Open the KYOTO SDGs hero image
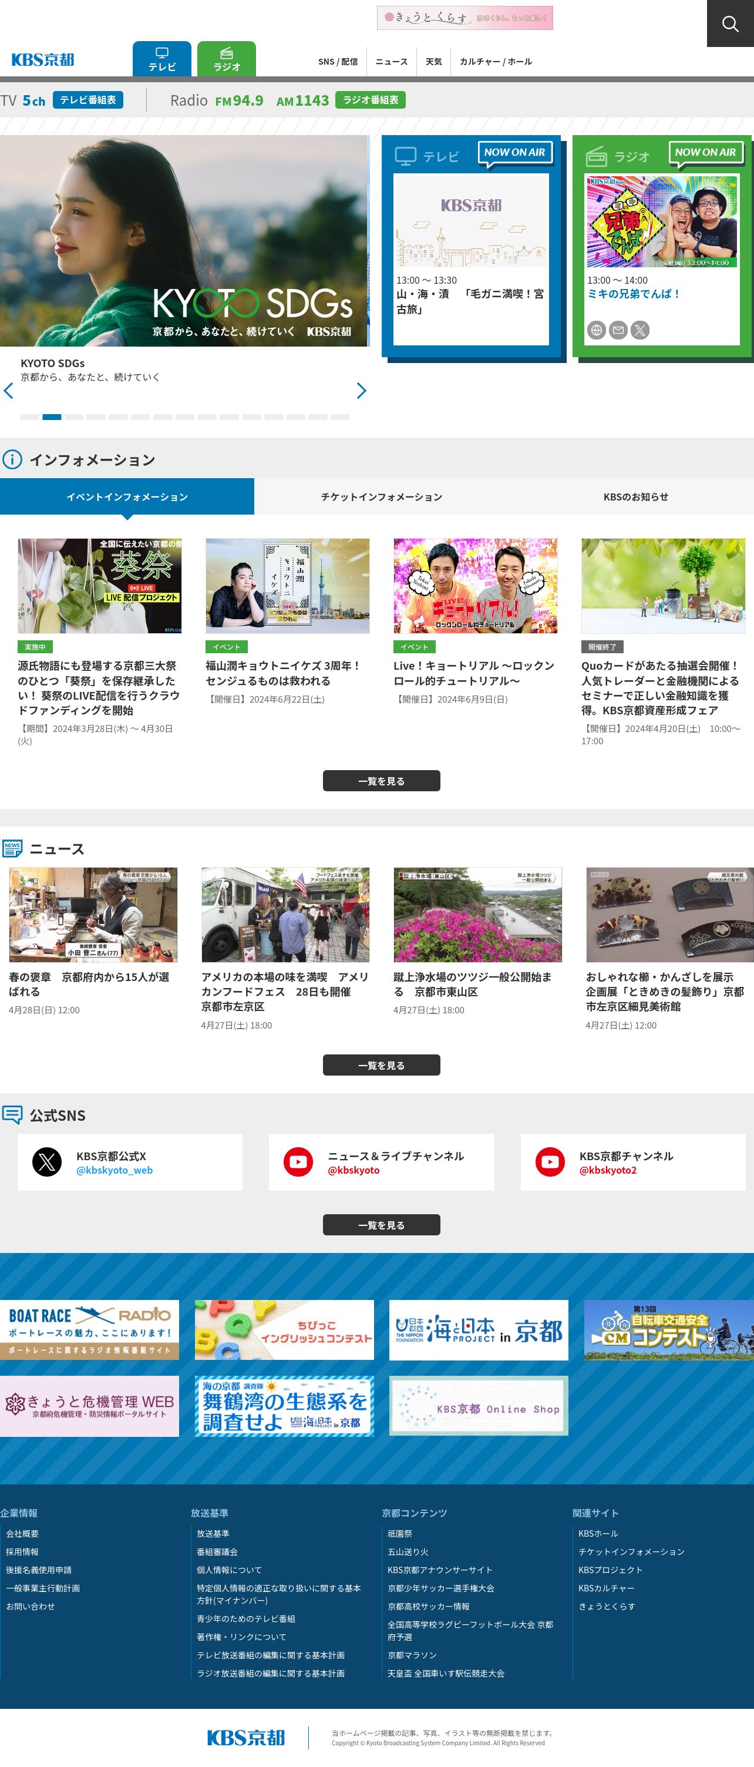The width and height of the screenshot is (754, 1767). [184, 241]
